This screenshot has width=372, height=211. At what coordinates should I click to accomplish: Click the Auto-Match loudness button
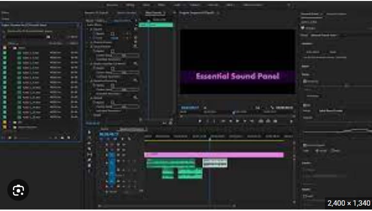click(313, 52)
